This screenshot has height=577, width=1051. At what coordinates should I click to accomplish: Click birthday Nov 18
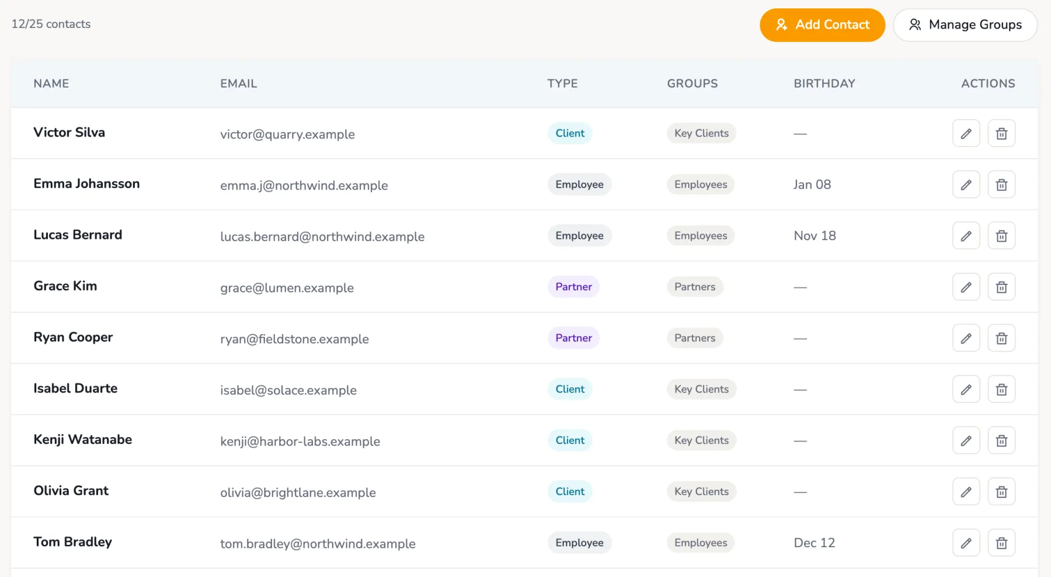(815, 236)
